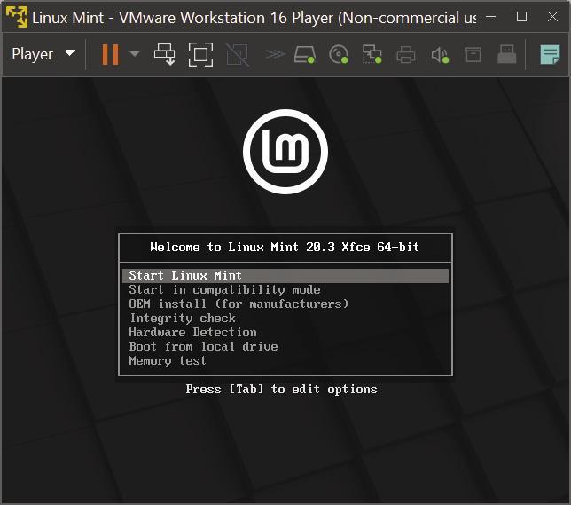Click the Linux Mint logo

coord(285,151)
